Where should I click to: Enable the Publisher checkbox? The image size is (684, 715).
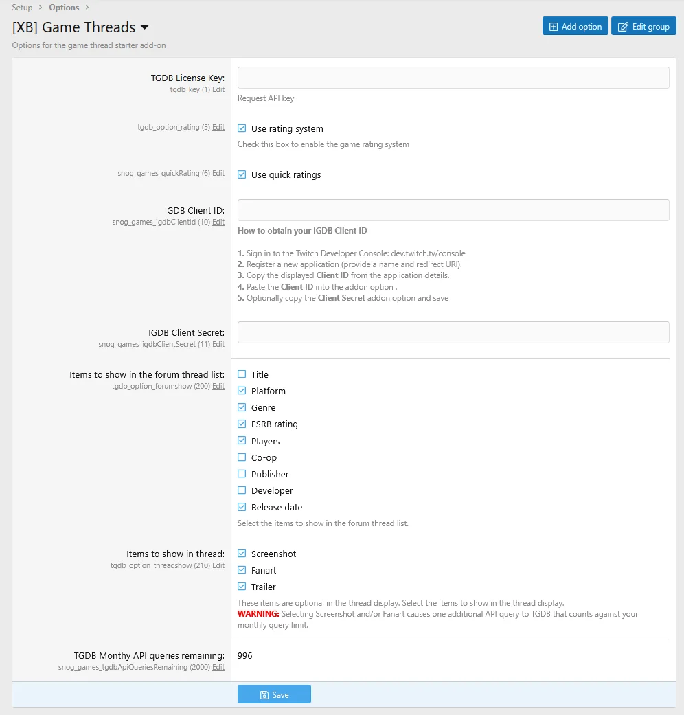pyautogui.click(x=242, y=474)
